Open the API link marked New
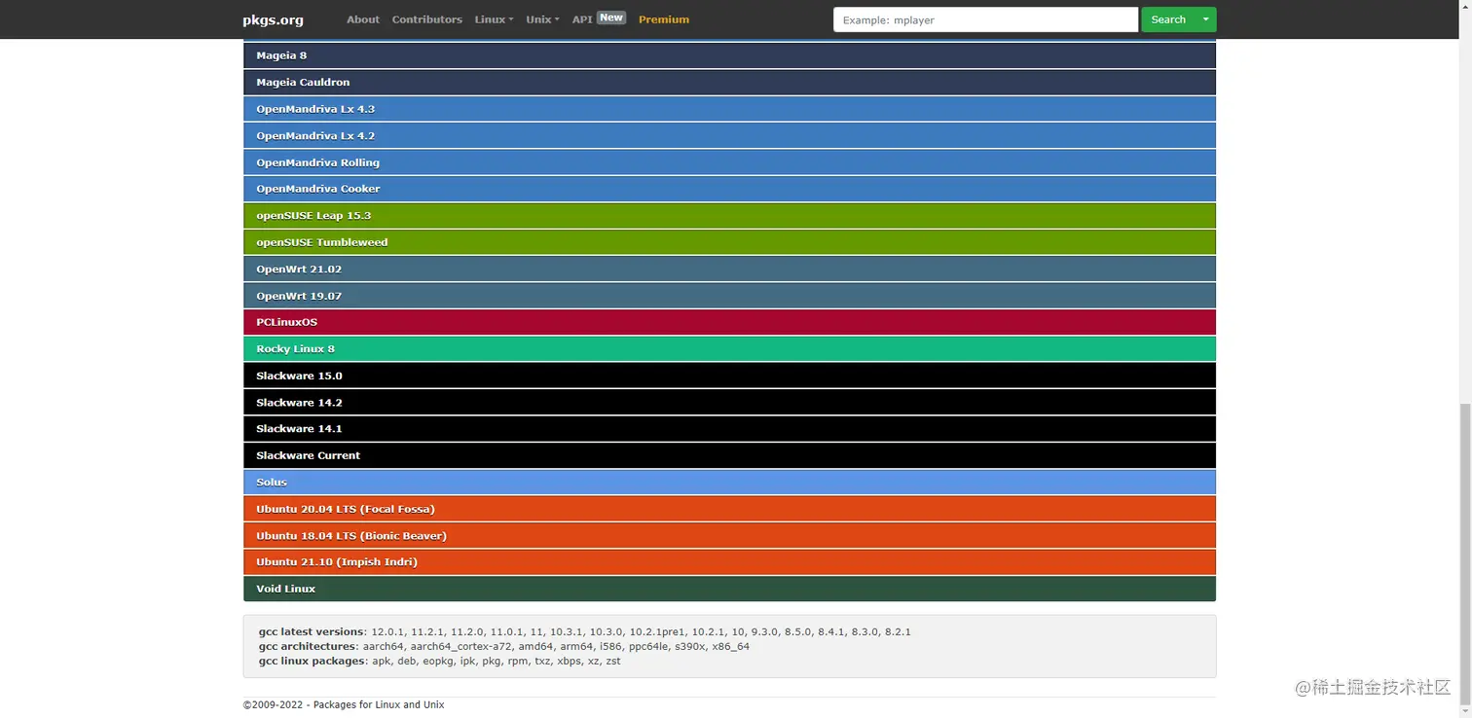 tap(598, 19)
